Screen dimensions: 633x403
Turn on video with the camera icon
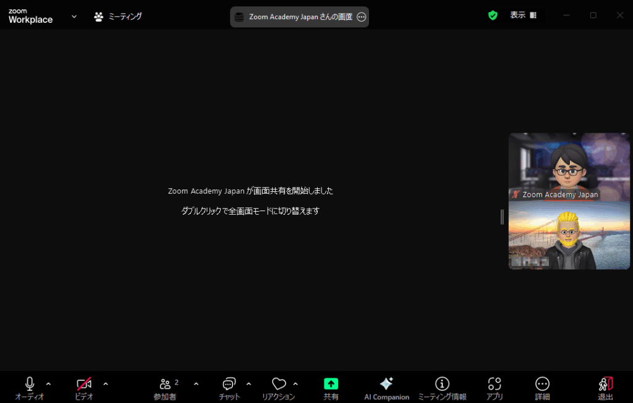84,384
